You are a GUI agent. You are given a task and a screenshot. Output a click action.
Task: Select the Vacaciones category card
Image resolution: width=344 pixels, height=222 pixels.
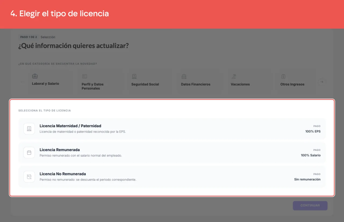click(x=249, y=82)
